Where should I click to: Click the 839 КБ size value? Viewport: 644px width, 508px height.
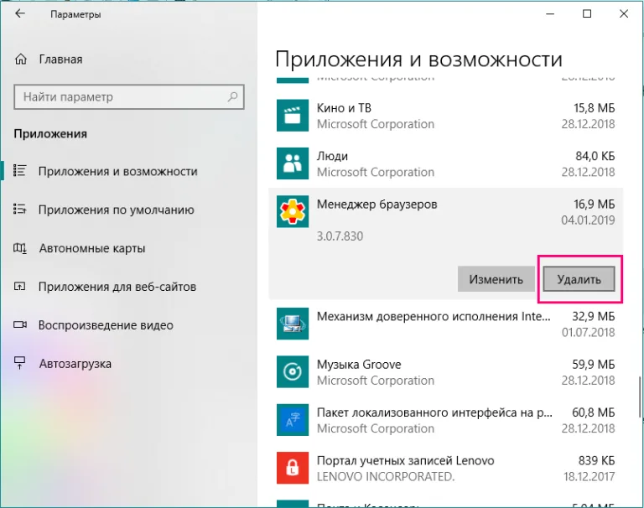pyautogui.click(x=596, y=460)
